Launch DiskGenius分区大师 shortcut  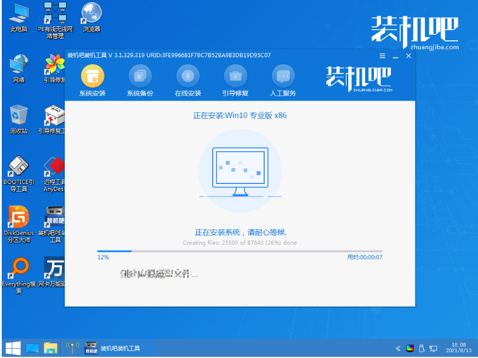pyautogui.click(x=19, y=224)
